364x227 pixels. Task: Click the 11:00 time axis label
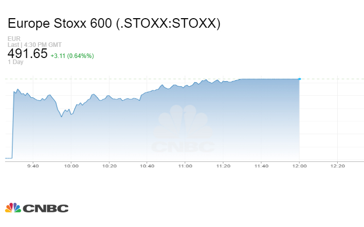pos(185,166)
